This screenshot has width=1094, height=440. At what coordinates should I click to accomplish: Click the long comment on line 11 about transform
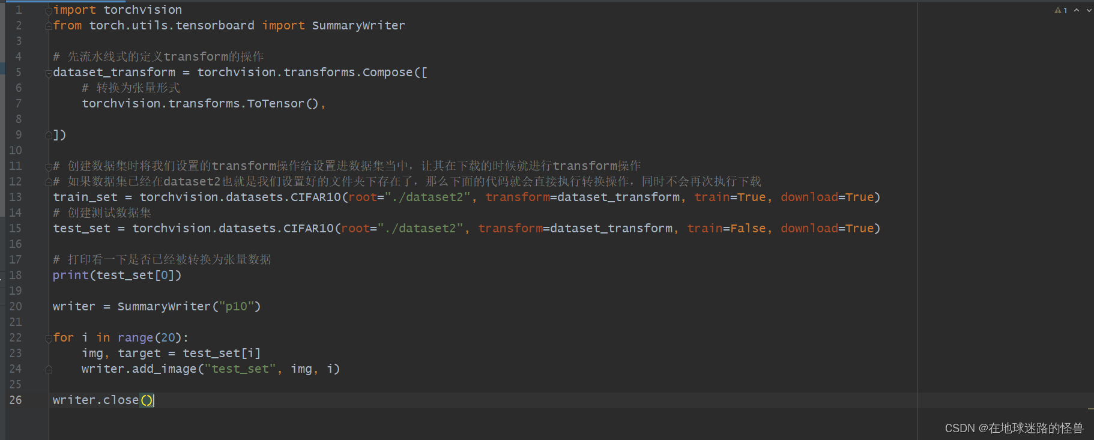coord(347,166)
